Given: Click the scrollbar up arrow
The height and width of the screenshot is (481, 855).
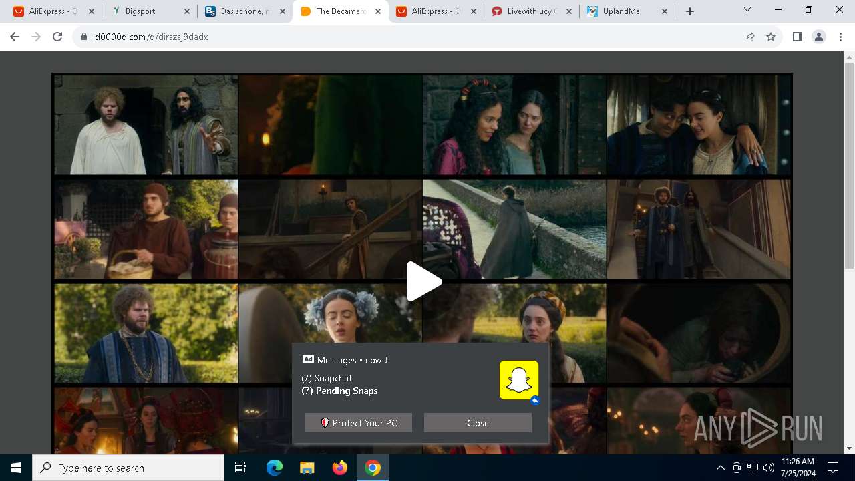Looking at the screenshot, I should click(849, 57).
